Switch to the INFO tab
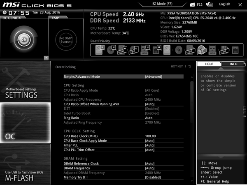This screenshot has width=247, height=185. (233, 64)
